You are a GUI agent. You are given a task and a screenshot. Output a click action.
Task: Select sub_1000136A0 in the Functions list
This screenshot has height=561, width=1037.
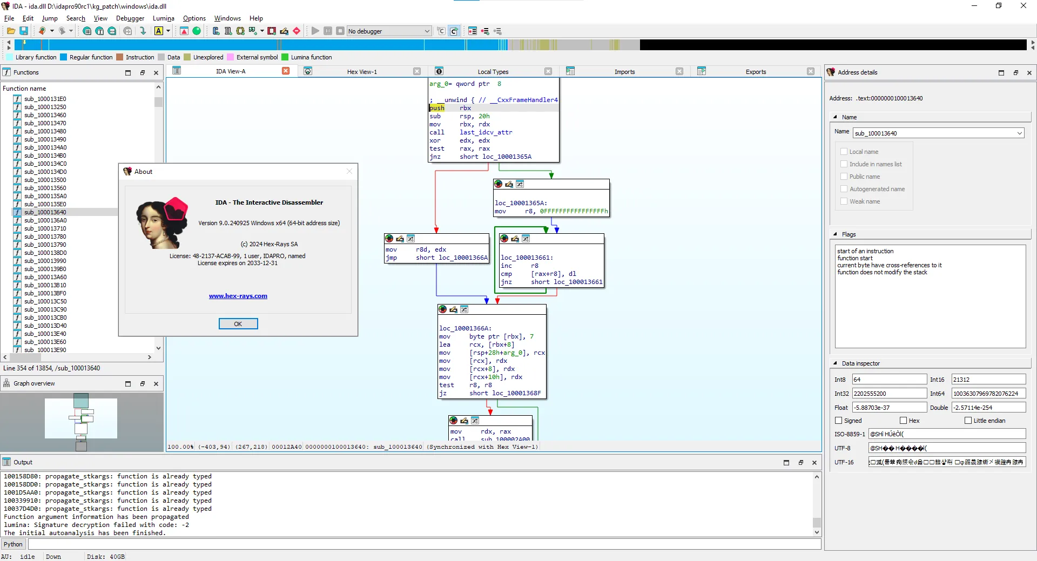pos(45,220)
